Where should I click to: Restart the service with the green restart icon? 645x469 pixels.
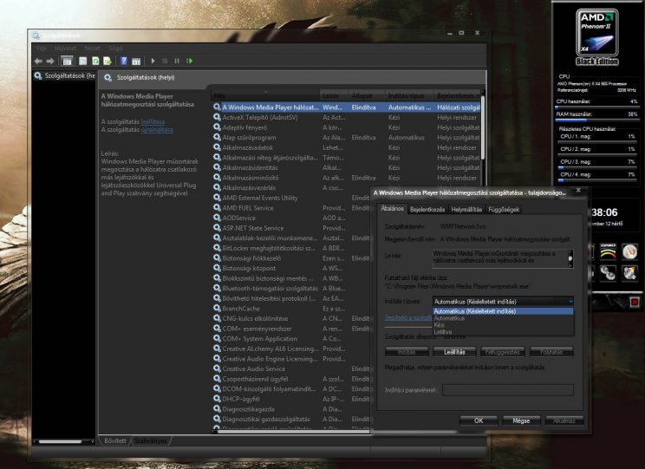(x=190, y=61)
